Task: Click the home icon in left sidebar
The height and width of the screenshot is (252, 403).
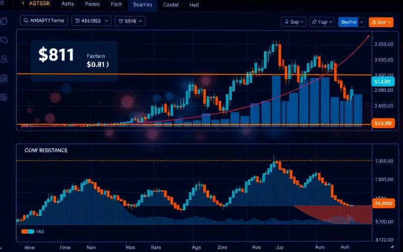Action: point(5,22)
